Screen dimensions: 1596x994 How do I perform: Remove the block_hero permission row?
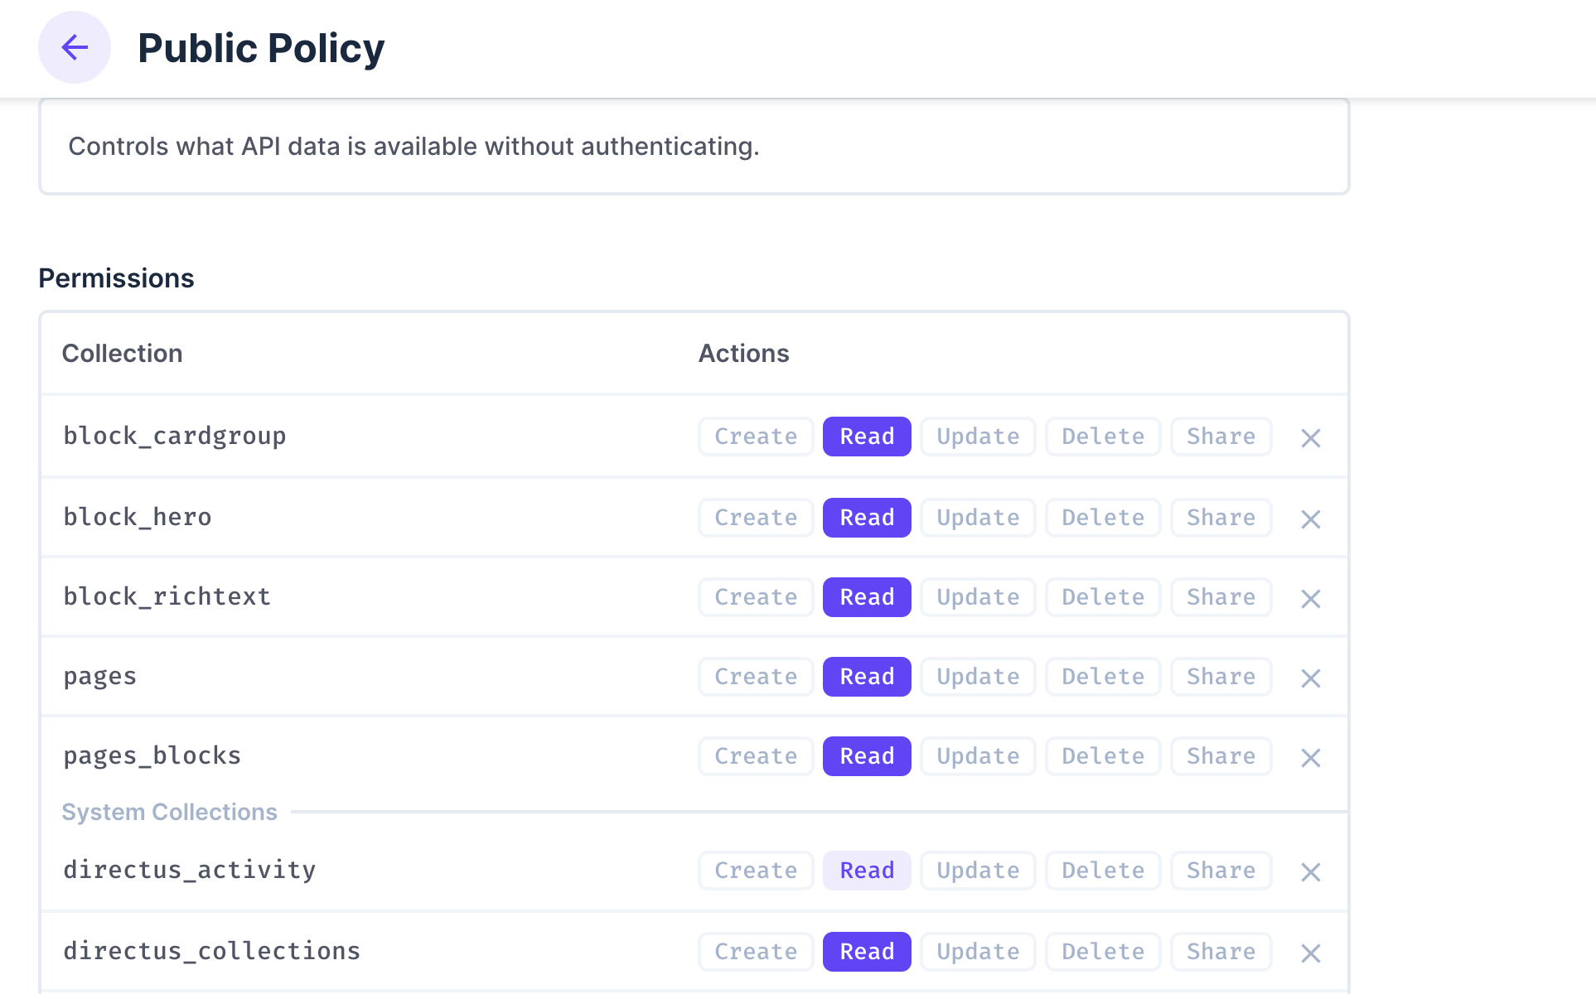click(1310, 519)
